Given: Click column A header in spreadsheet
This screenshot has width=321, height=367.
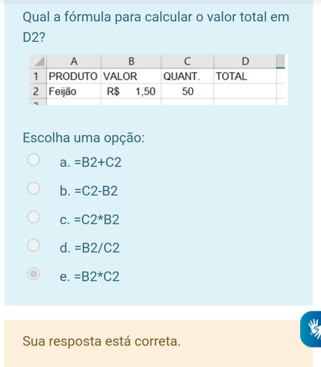Looking at the screenshot, I should pyautogui.click(x=74, y=61).
